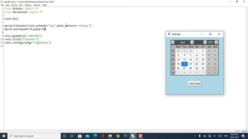Screen dimensions: 248x139
Task: Minimize the Calendar window
Action: point(201,34)
